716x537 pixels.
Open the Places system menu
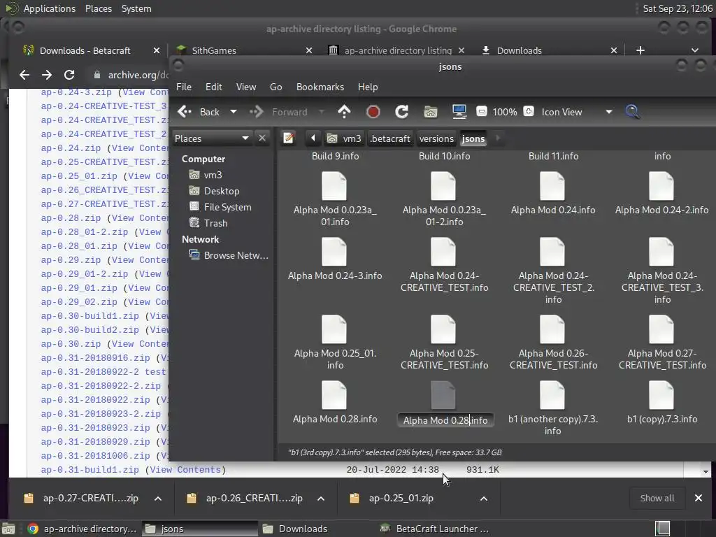pos(98,8)
